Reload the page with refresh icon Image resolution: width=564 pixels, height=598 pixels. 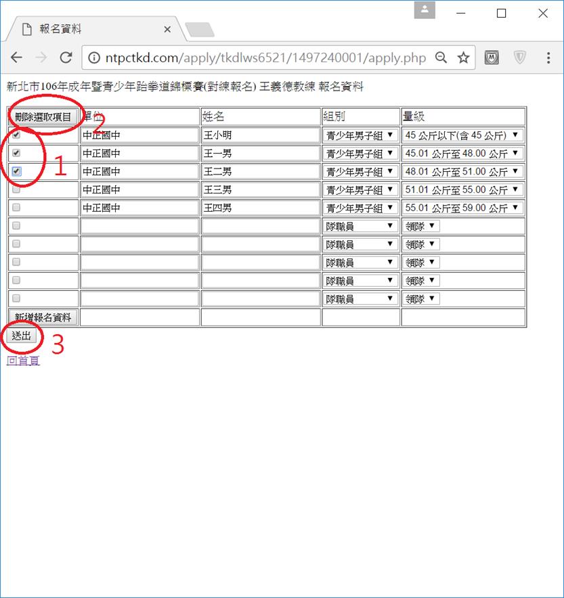[66, 58]
